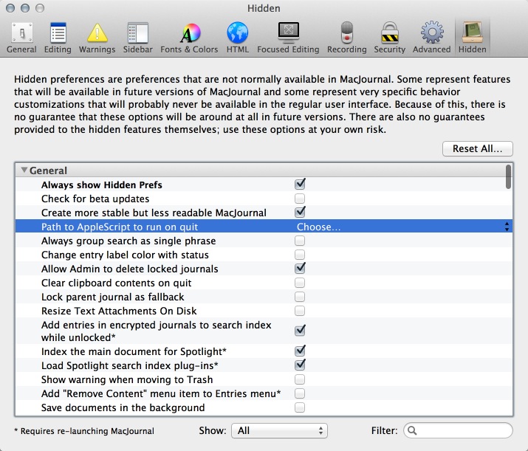
Task: Uncheck Add entries in encrypted journals to search index
Action: (300, 331)
